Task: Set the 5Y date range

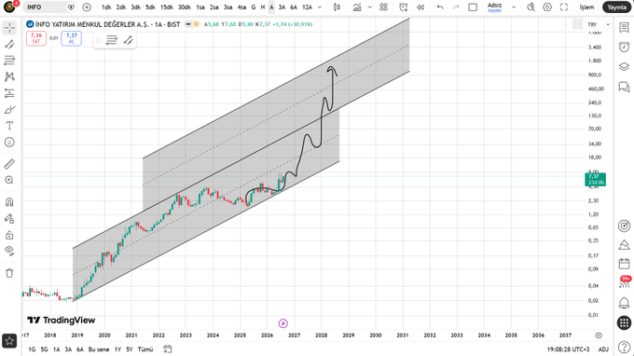Action: [x=130, y=349]
